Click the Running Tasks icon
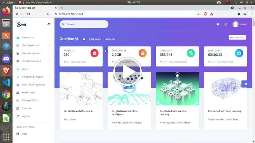This screenshot has height=143, width=255. [x=18, y=100]
